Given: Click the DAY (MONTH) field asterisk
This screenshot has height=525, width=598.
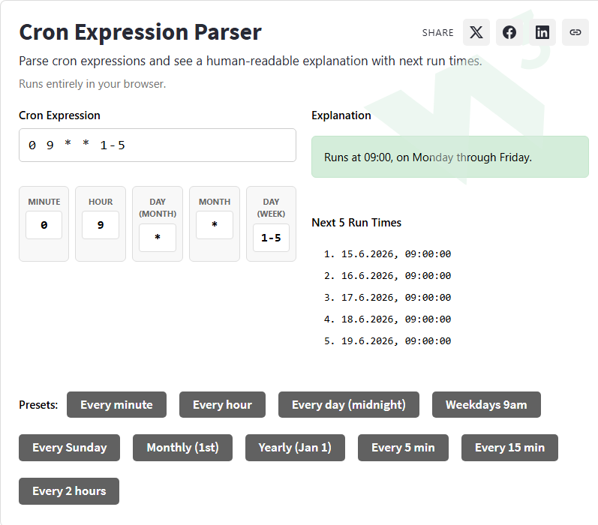Looking at the screenshot, I should pos(158,238).
